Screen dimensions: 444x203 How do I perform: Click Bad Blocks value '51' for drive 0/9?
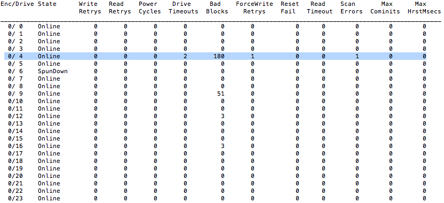(x=221, y=93)
